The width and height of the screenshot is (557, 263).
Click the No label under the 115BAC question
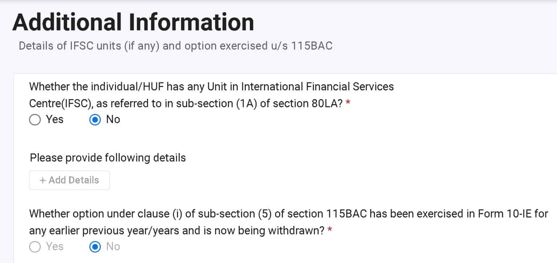pos(112,247)
